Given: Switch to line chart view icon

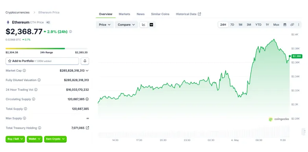Looking at the screenshot, I should pos(144,25).
